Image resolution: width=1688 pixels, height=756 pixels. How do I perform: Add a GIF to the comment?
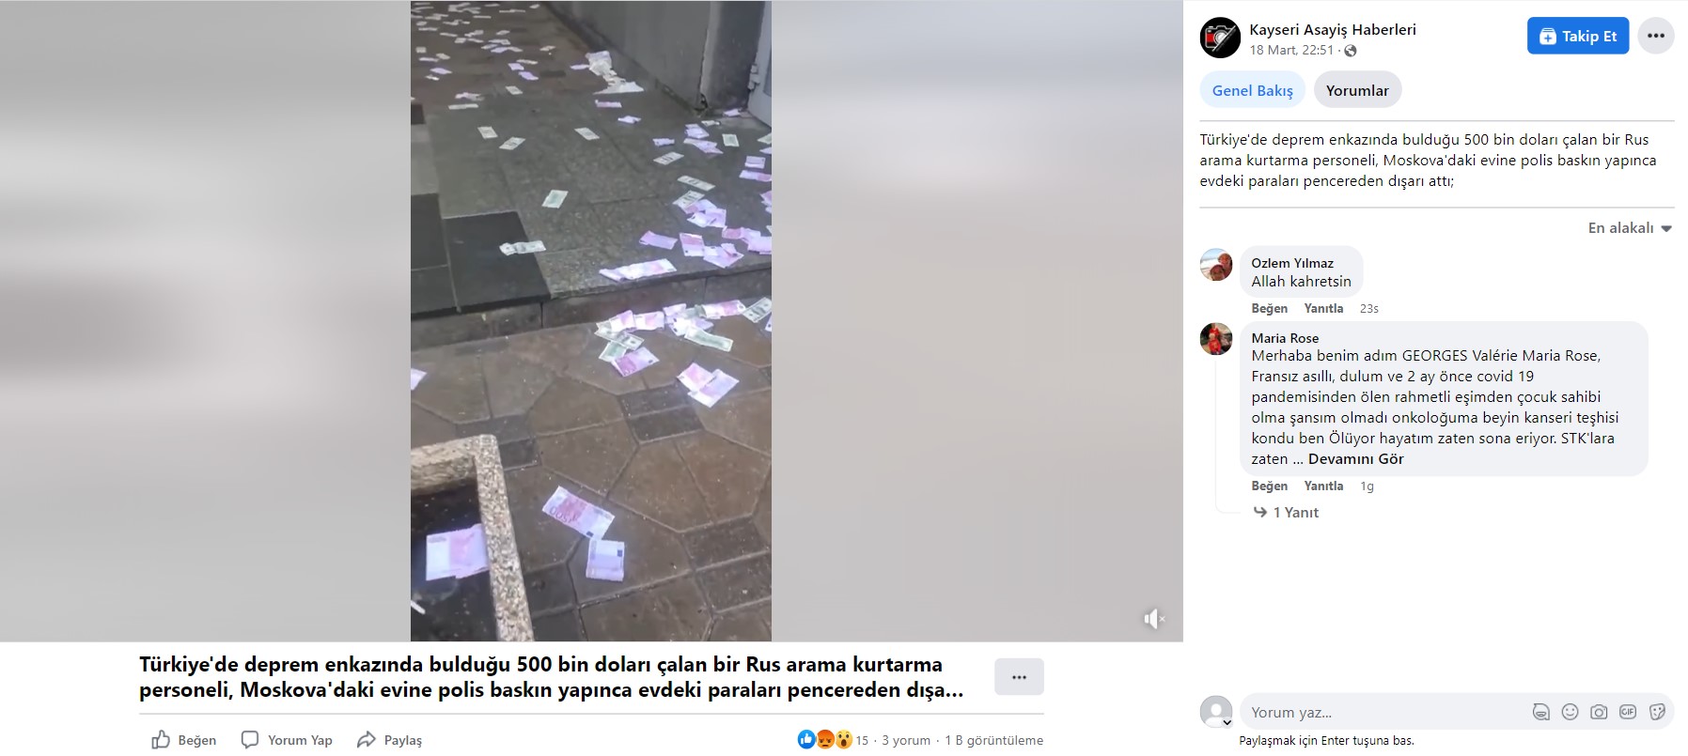click(1628, 712)
